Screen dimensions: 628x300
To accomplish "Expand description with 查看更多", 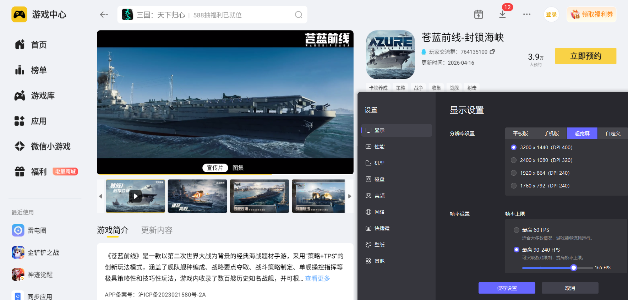I will (317, 278).
